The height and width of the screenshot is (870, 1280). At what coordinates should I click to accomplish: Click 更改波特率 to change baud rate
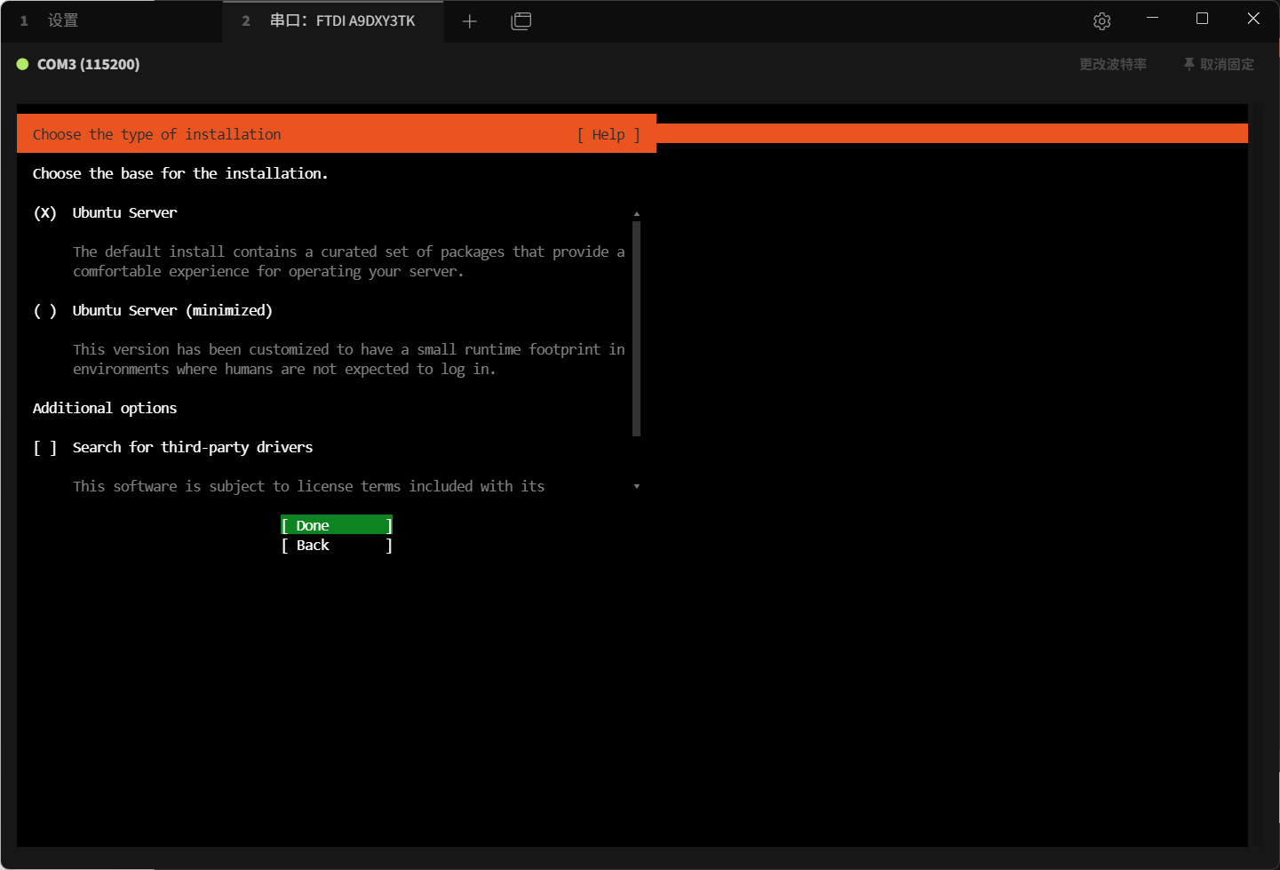click(x=1112, y=64)
